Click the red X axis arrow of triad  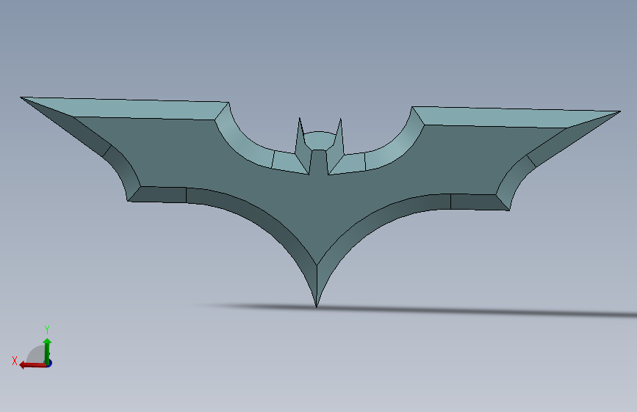point(32,365)
